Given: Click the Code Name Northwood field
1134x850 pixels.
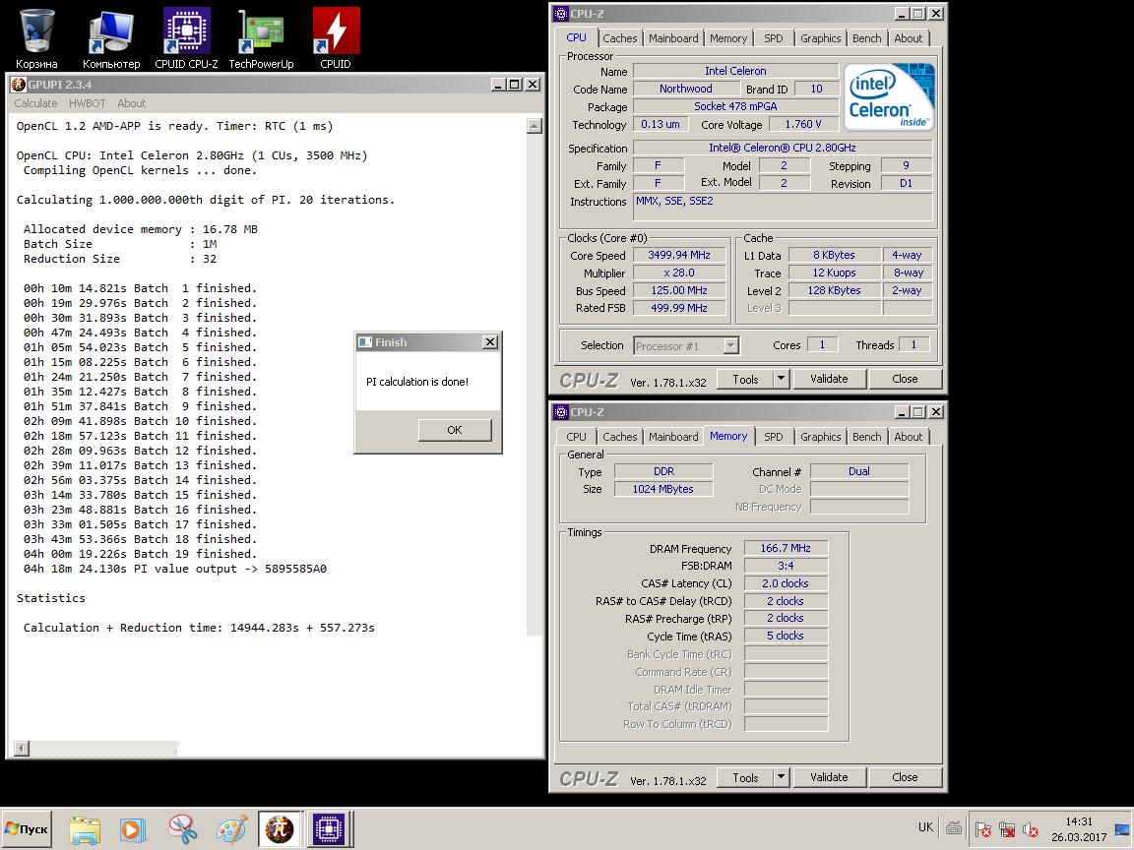Looking at the screenshot, I should [685, 89].
